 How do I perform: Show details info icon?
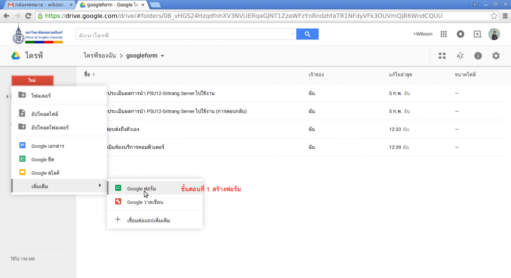coord(478,56)
